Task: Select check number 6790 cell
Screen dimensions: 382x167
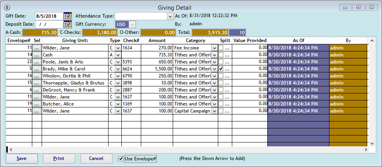Action: point(131,76)
